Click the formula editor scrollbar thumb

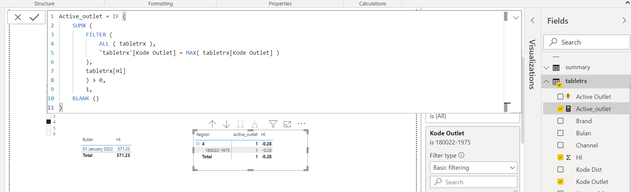point(506,17)
